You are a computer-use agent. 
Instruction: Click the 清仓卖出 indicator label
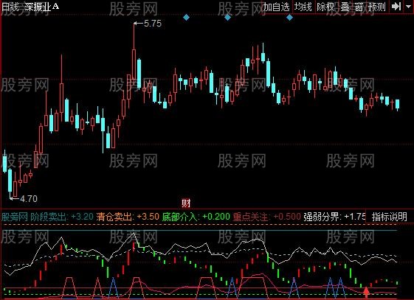click(114, 217)
